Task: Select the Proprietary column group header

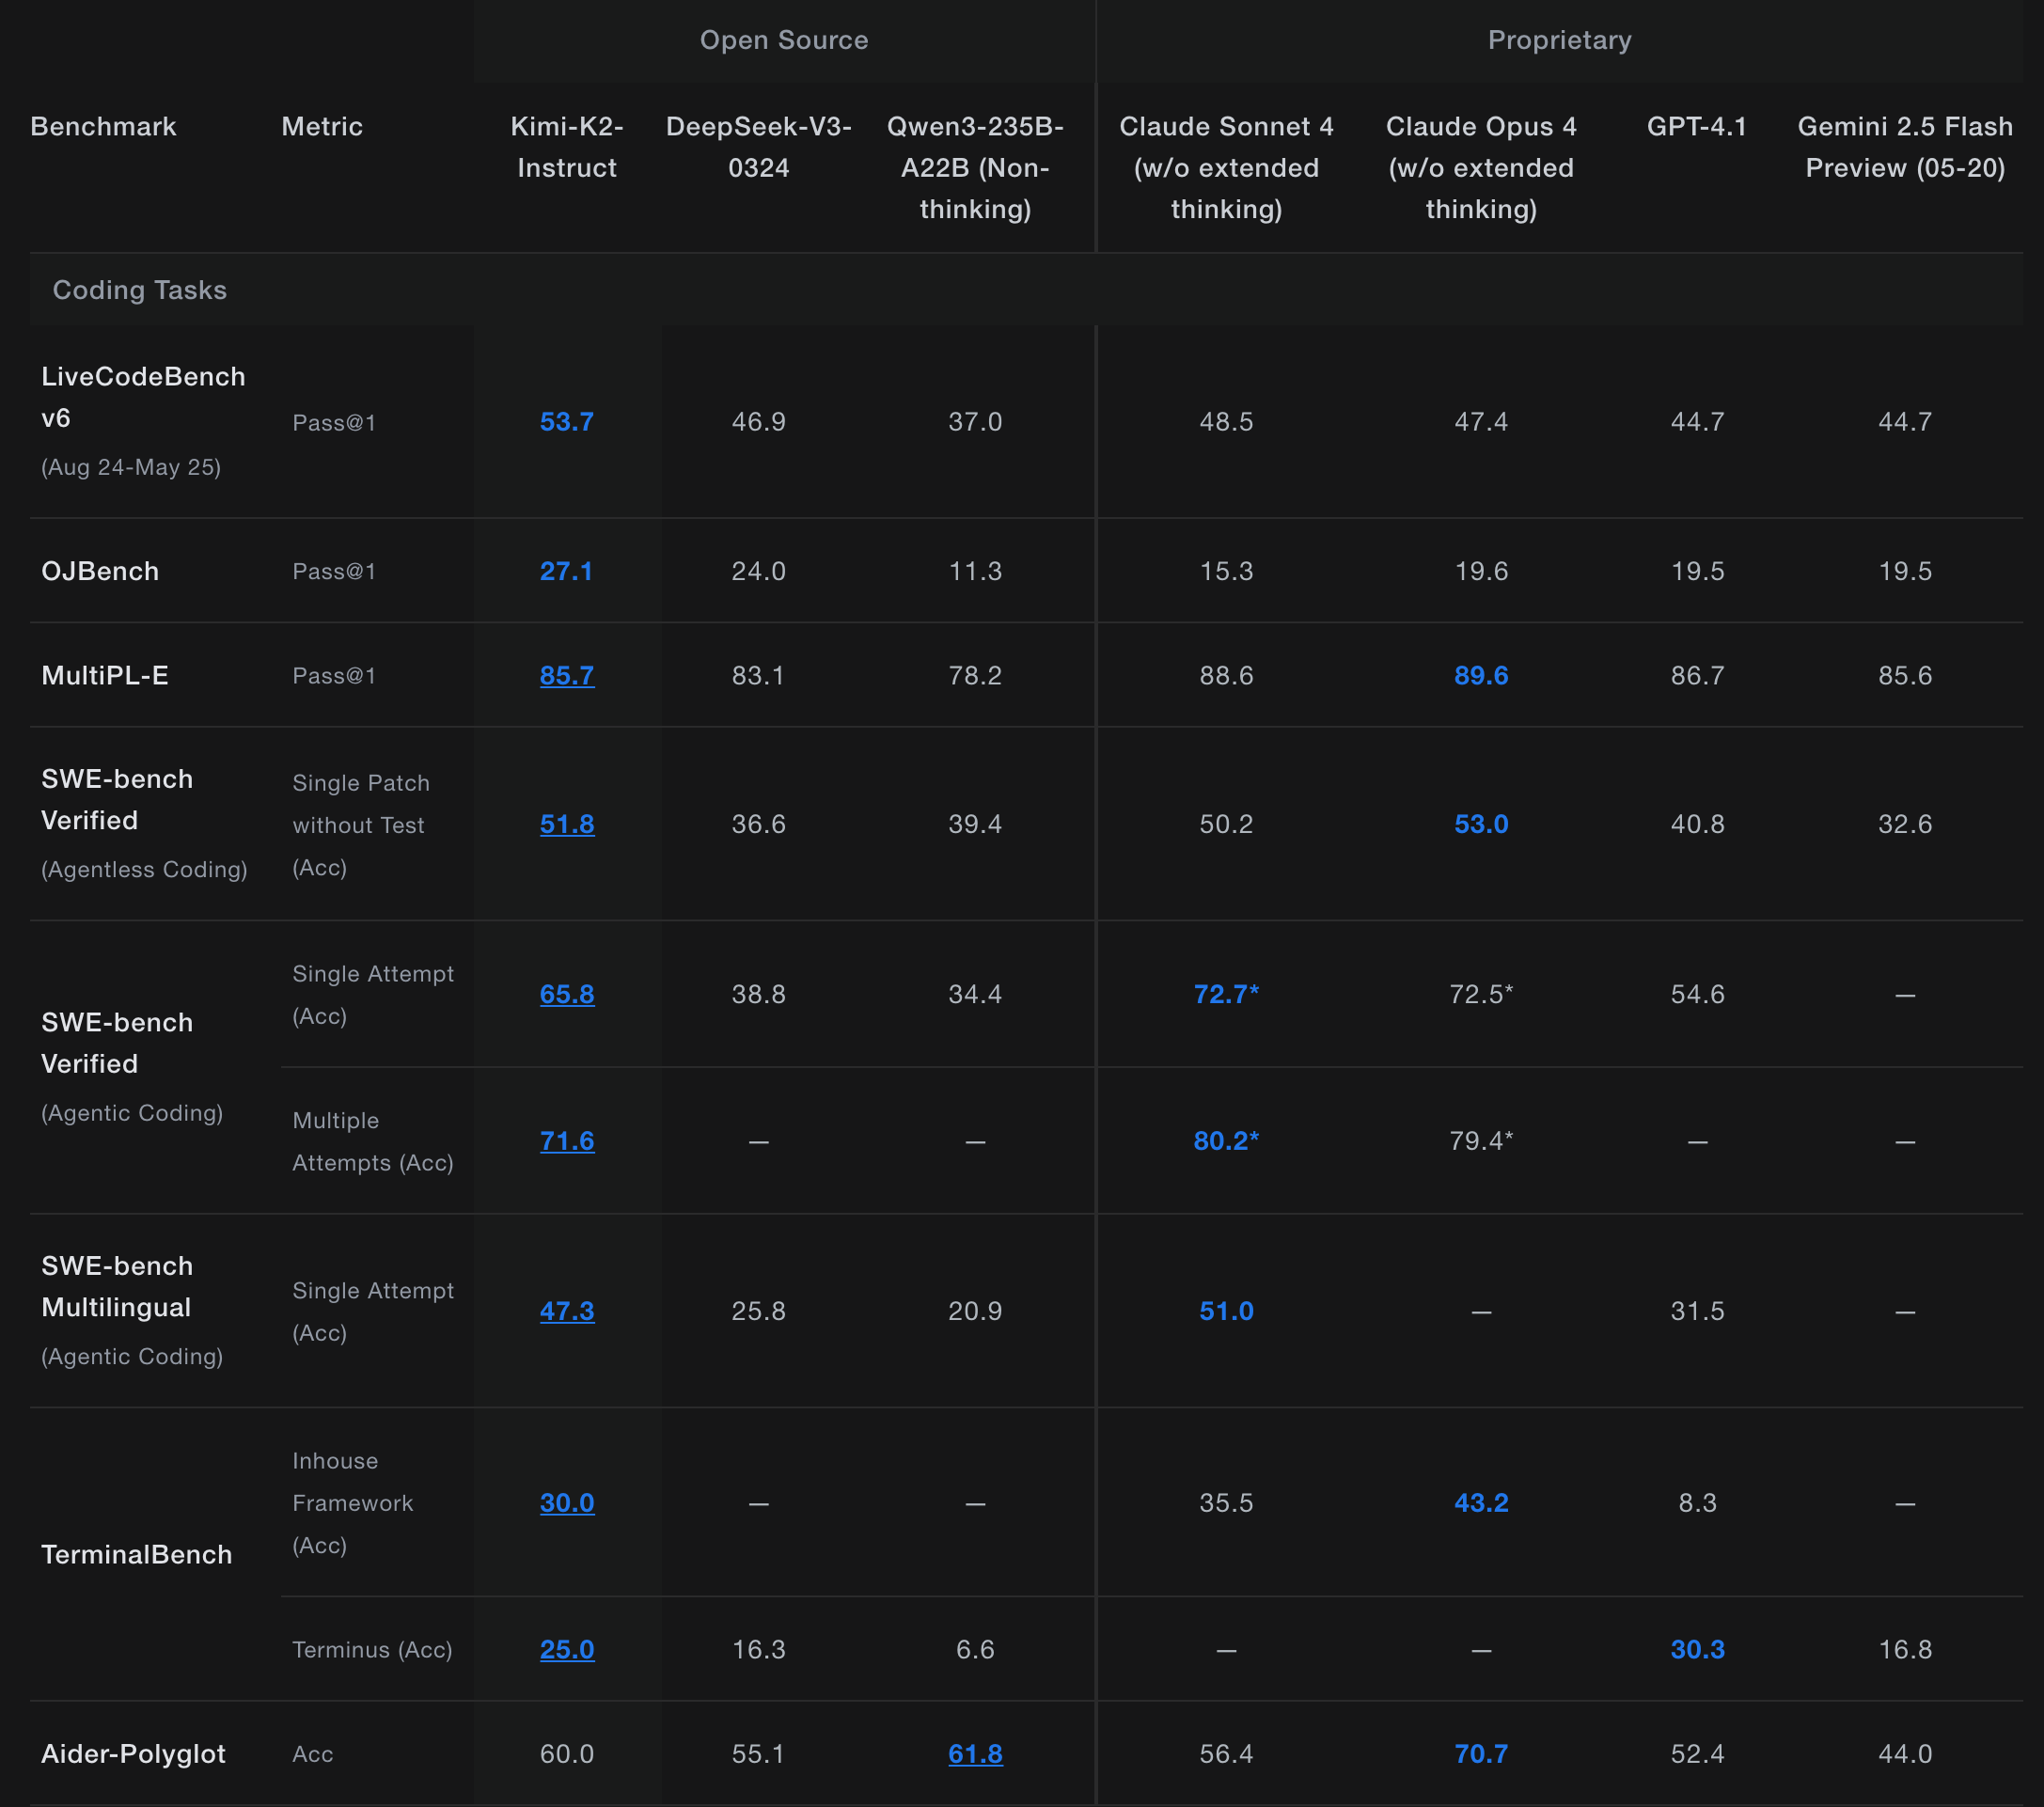Action: point(1558,40)
